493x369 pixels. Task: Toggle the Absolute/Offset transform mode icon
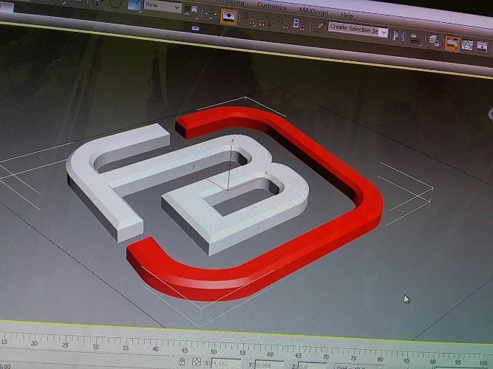click(197, 362)
